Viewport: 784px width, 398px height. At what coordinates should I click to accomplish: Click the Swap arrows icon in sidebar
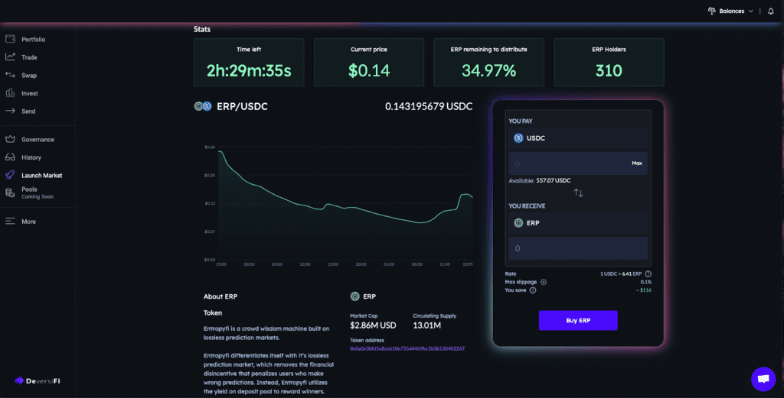point(10,75)
